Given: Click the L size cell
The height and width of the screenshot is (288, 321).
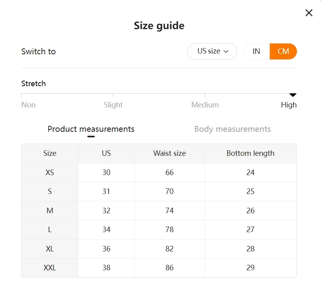Looking at the screenshot, I should pyautogui.click(x=50, y=229).
